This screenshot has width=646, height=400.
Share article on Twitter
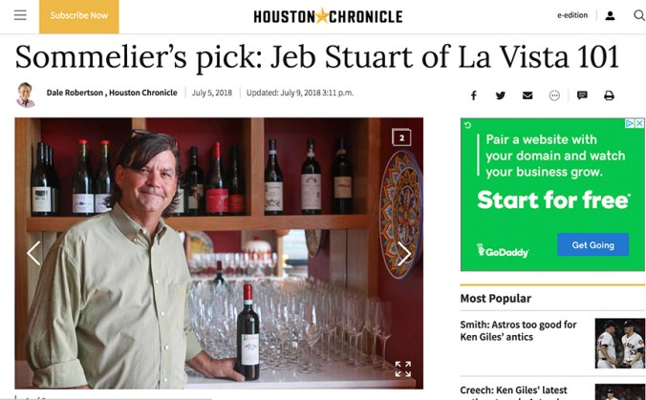(x=500, y=95)
